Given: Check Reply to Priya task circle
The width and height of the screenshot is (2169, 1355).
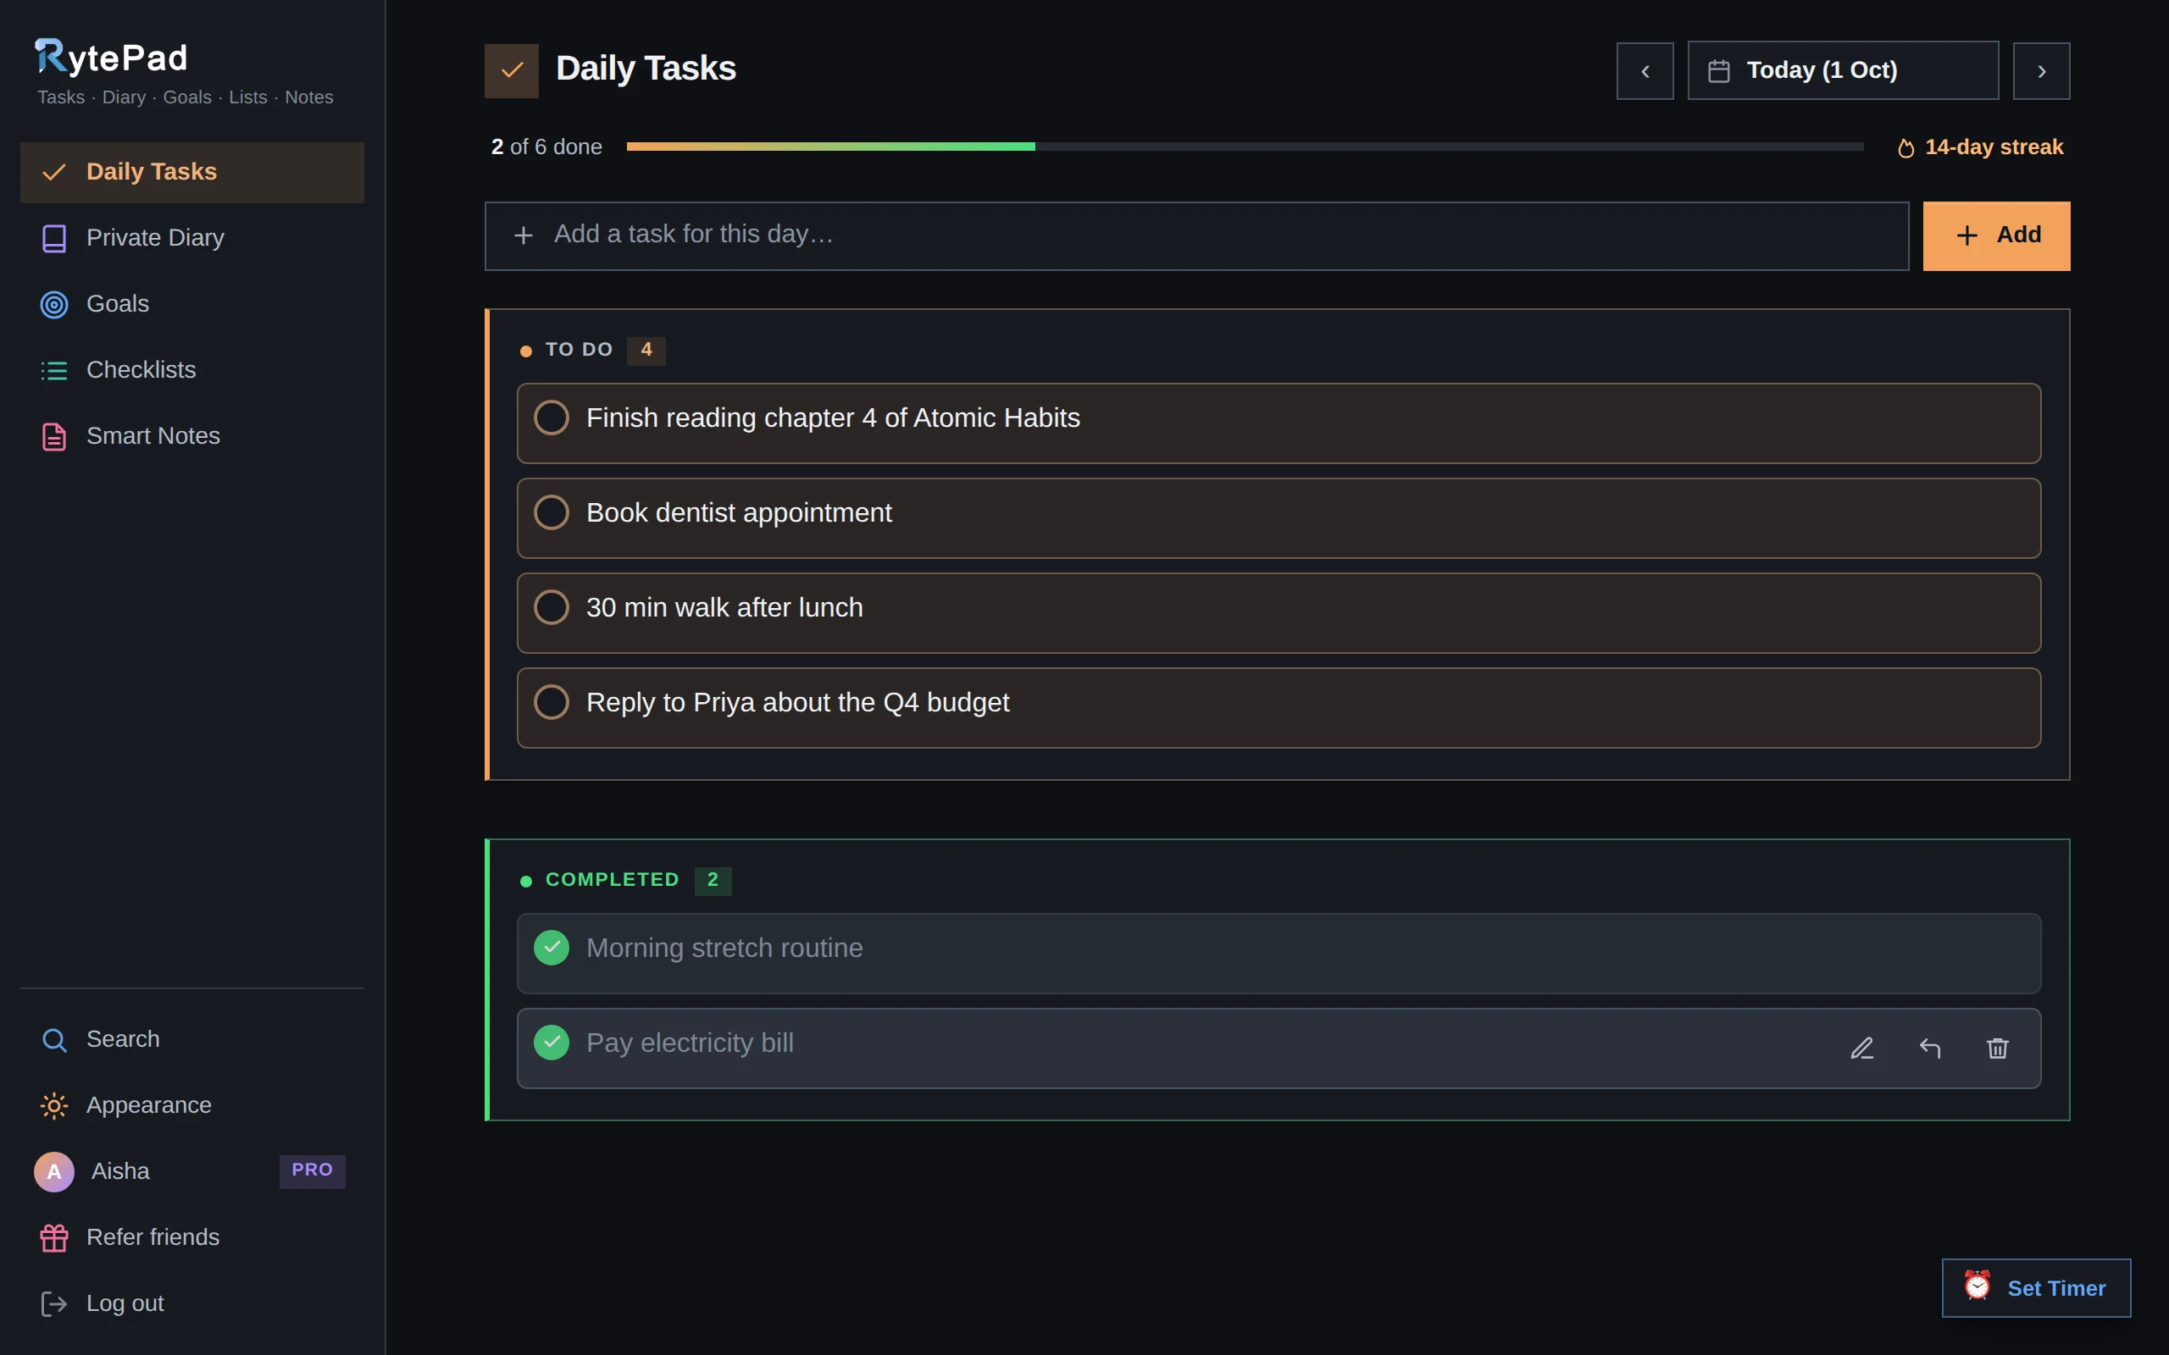Looking at the screenshot, I should coord(552,703).
